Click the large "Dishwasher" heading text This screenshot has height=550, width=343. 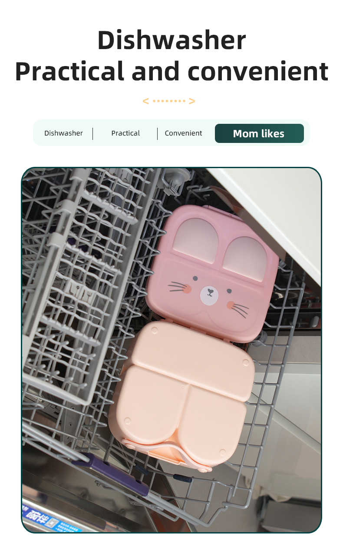pos(171,40)
